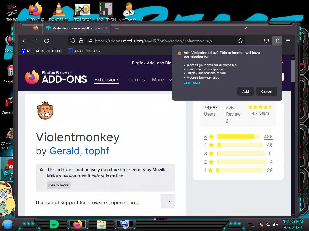Open MEDIAFIRE ROULETTER bookmark

[x=43, y=51]
